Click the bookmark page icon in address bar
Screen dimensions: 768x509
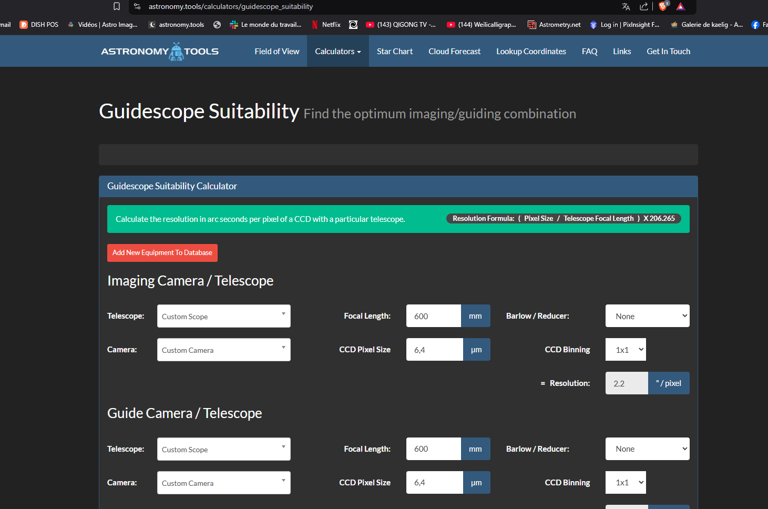[117, 6]
